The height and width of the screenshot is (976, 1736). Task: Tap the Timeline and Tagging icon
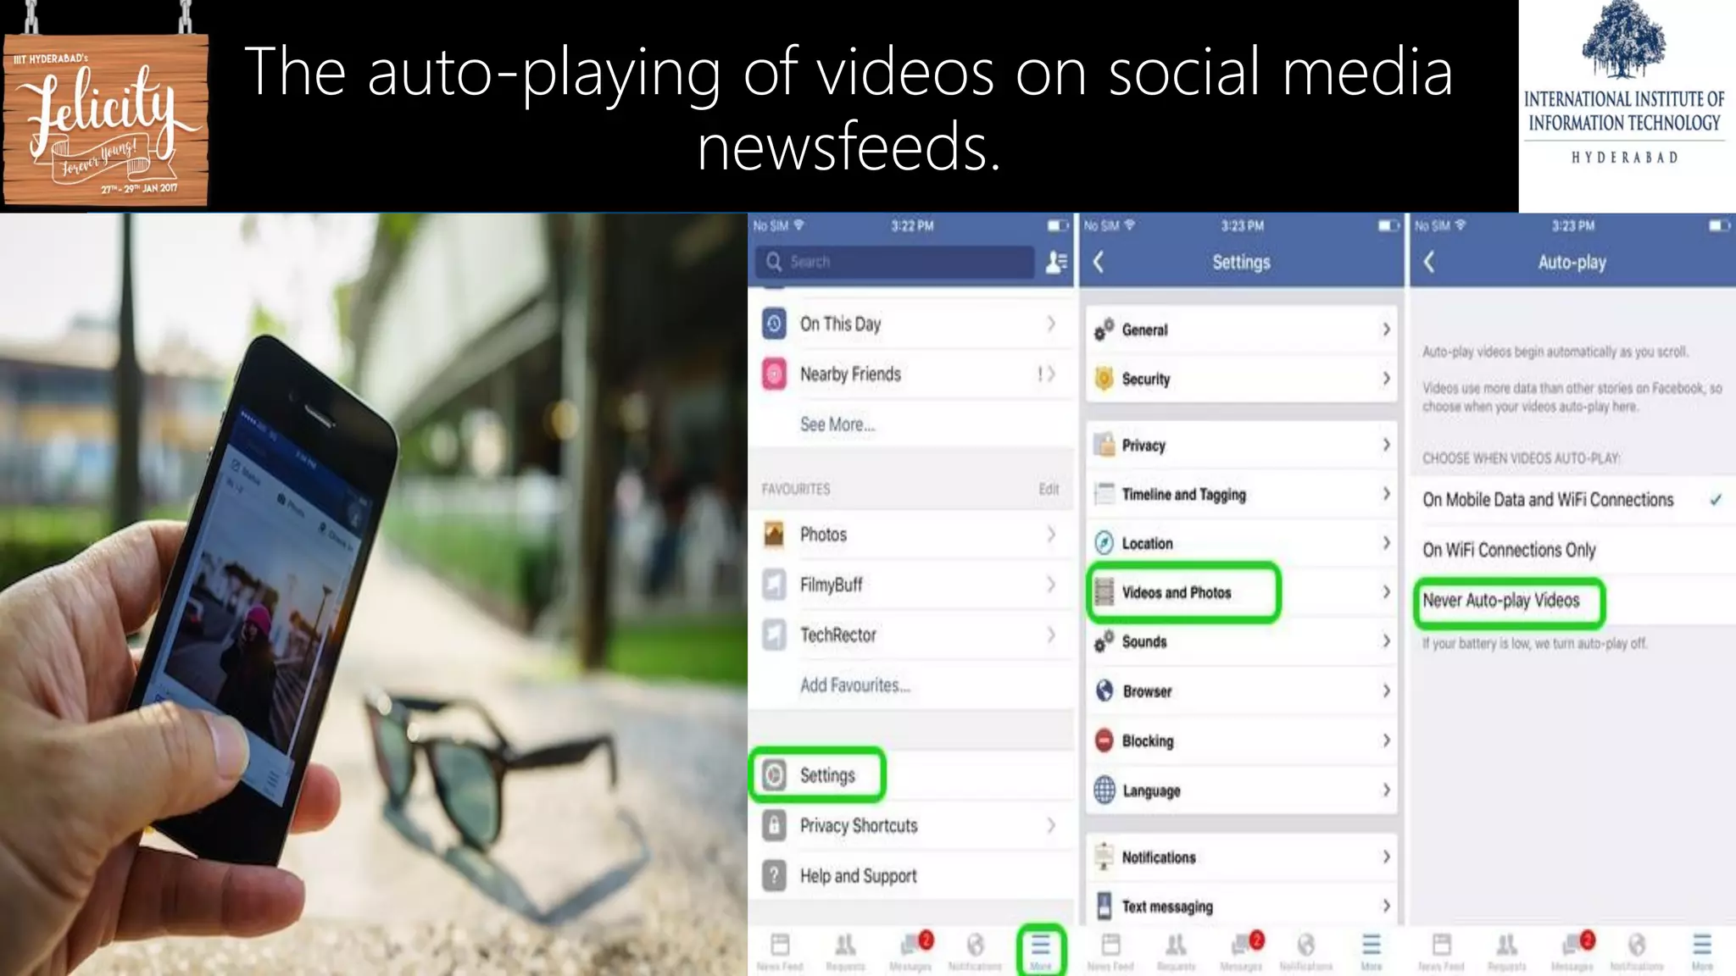[x=1104, y=494]
